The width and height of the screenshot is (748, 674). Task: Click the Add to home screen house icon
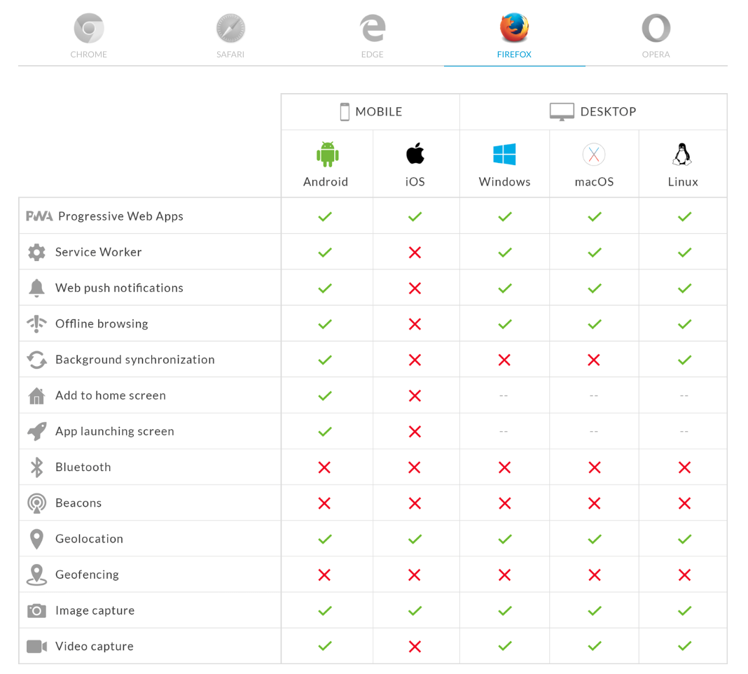[36, 395]
